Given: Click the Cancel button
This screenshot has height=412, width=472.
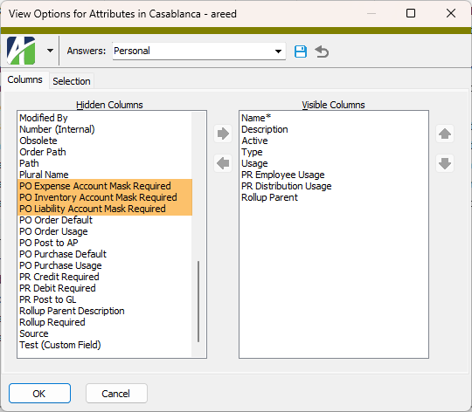Looking at the screenshot, I should [116, 394].
